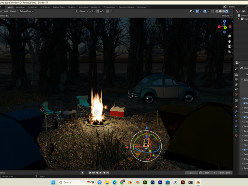Open the Output properties tab
The width and height of the screenshot is (248, 186).
click(236, 80)
